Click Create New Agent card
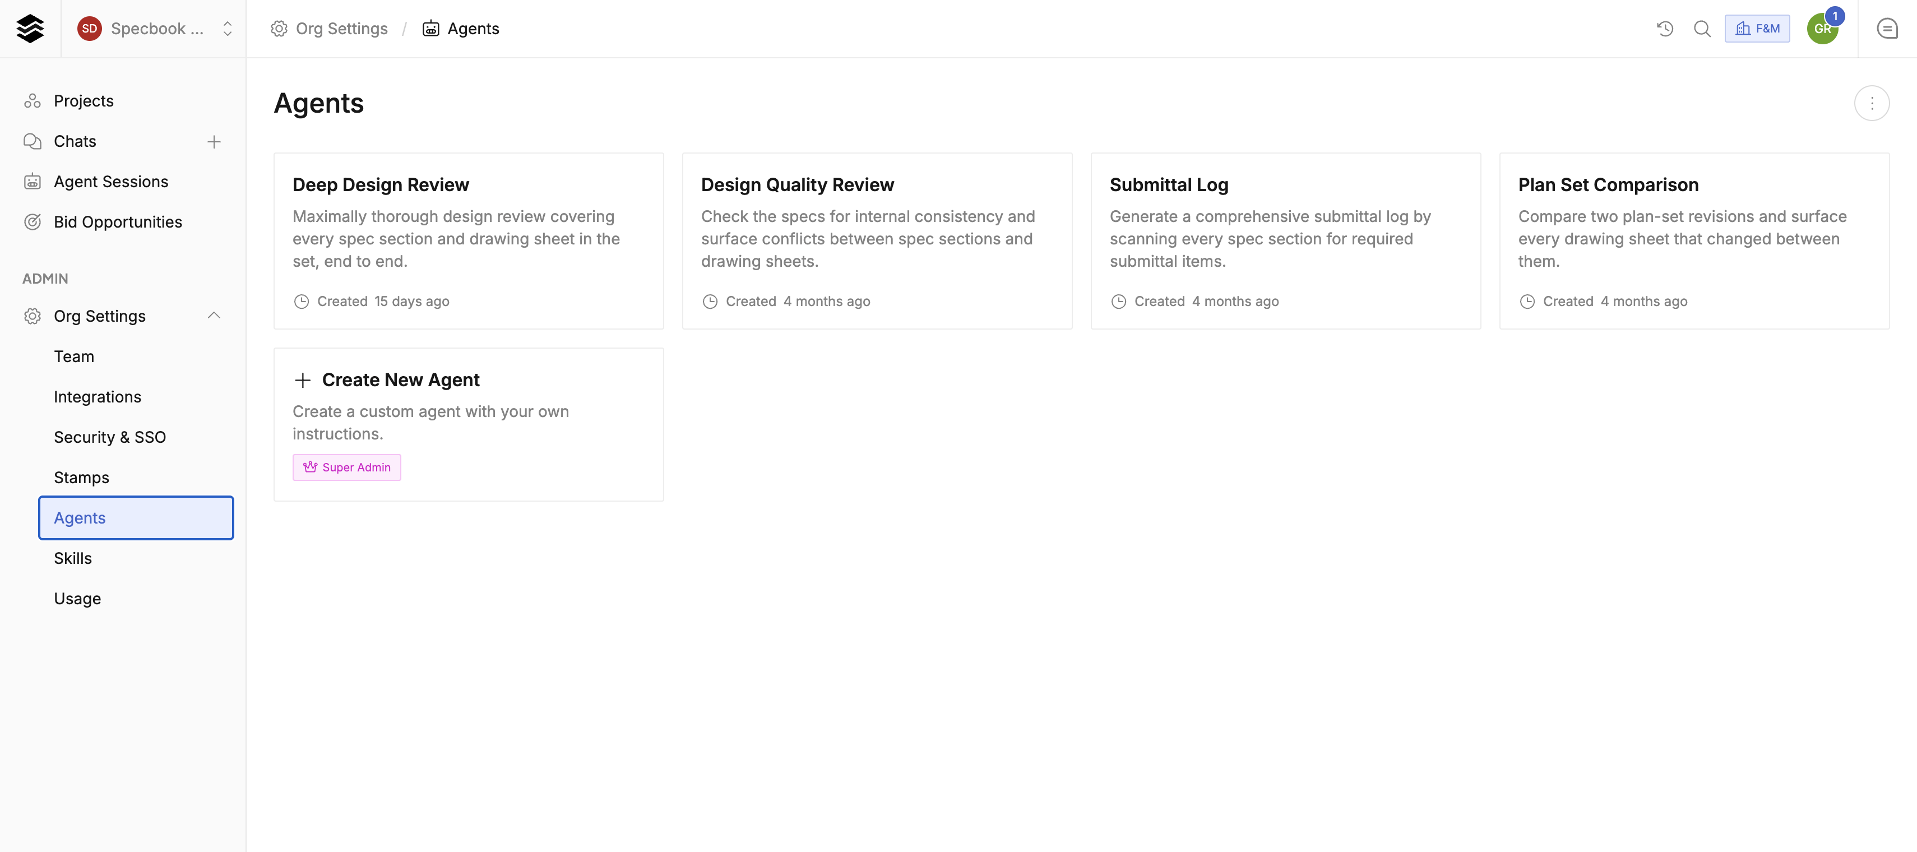The image size is (1917, 852). [469, 425]
